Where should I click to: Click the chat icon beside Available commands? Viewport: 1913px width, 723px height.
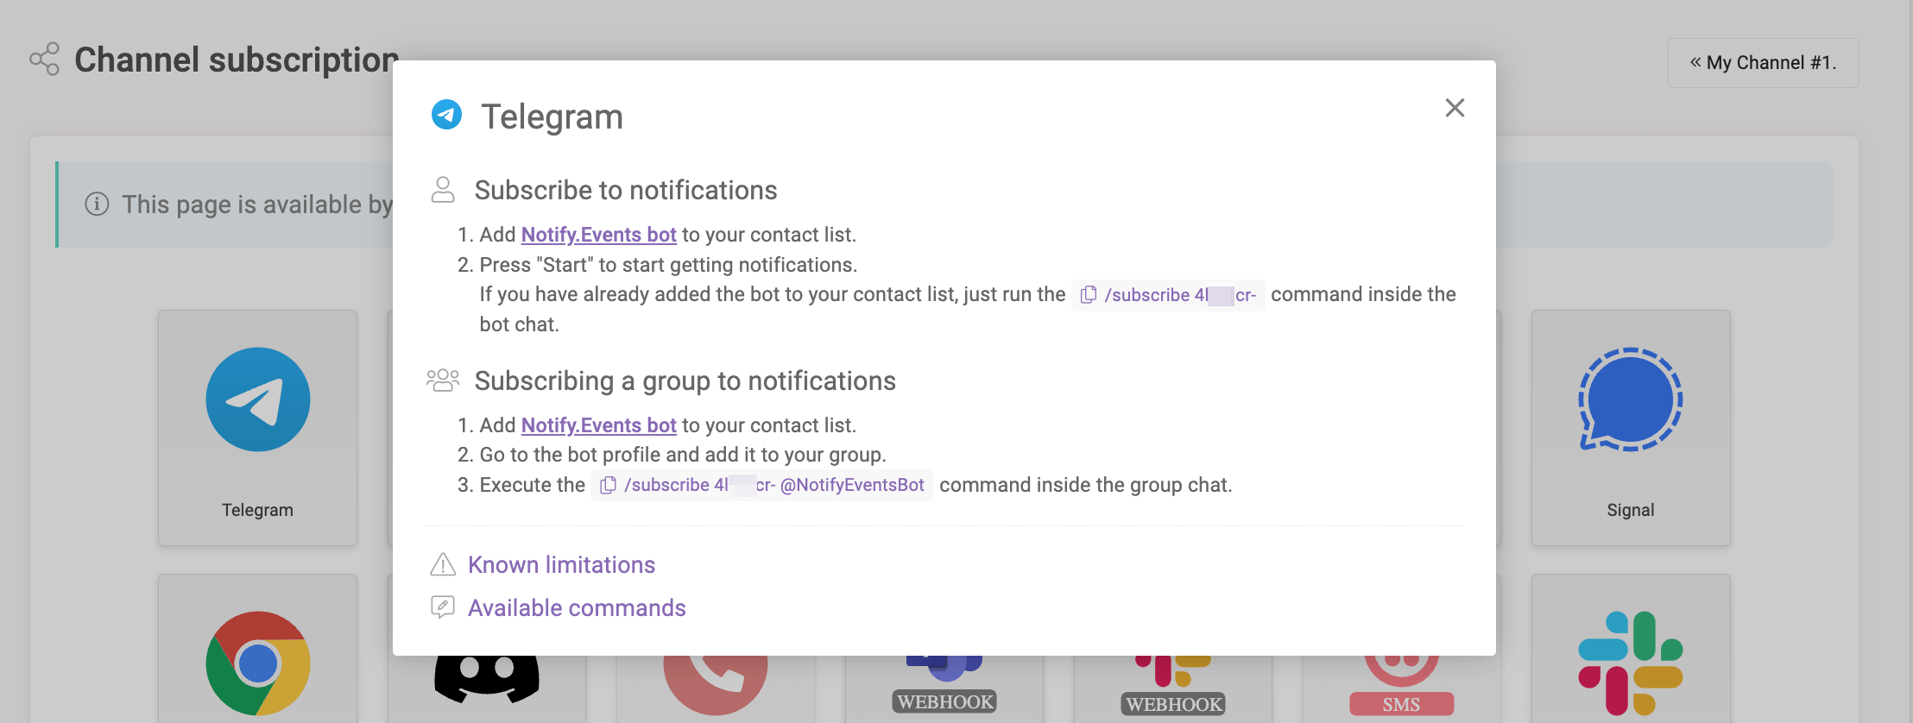443,607
